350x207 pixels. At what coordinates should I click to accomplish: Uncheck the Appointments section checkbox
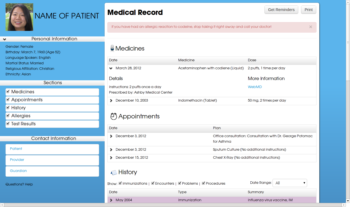pyautogui.click(x=8, y=99)
